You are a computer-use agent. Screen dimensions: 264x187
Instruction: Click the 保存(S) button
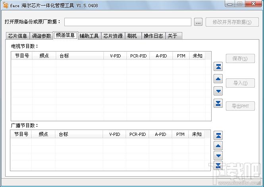tap(240, 59)
